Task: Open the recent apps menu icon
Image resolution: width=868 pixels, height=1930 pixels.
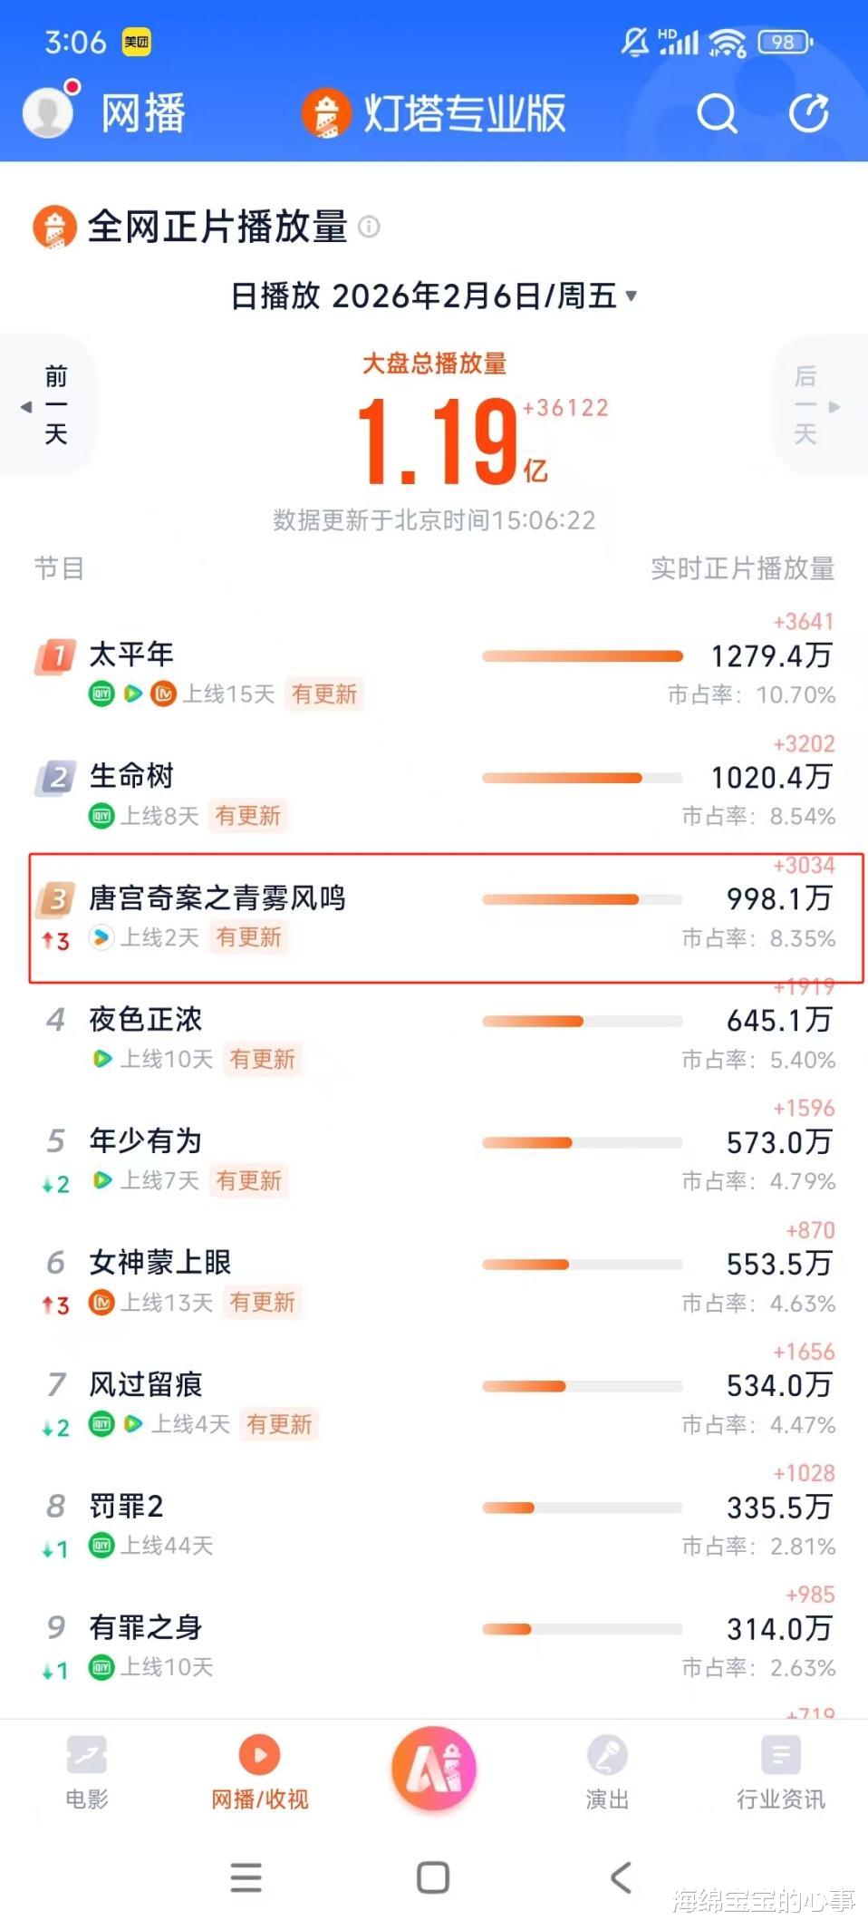Action: [246, 1877]
